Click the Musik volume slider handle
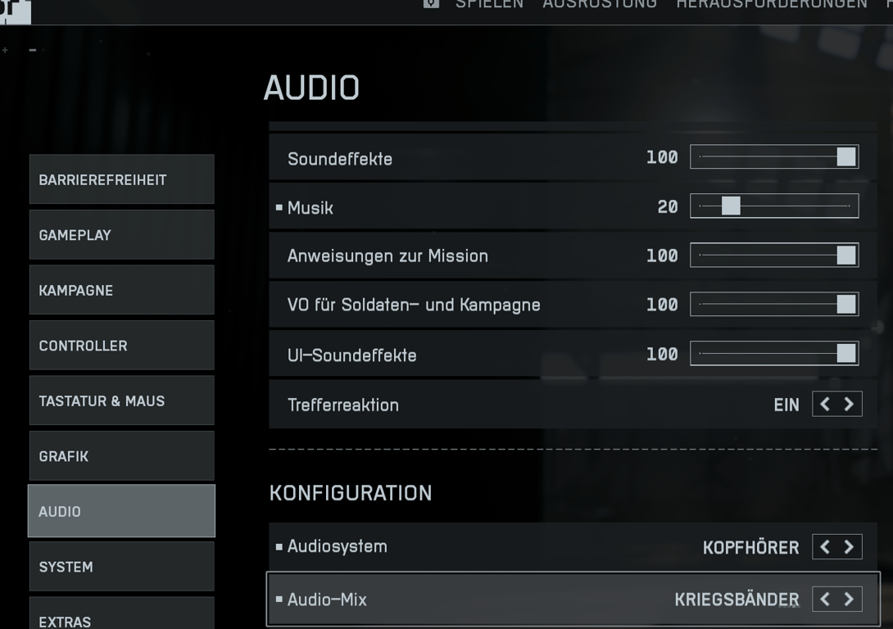Screen dimensions: 893x629 coord(731,206)
